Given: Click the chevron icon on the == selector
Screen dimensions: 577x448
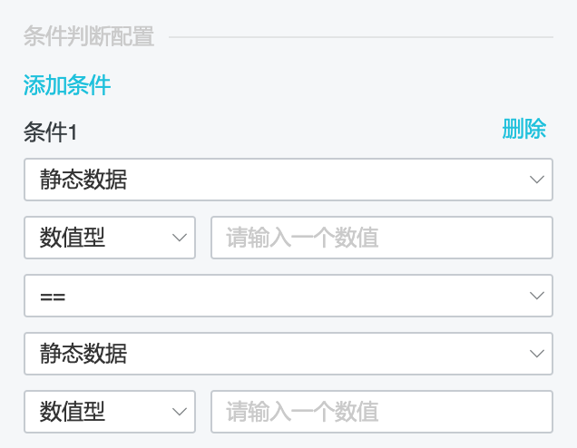Looking at the screenshot, I should [x=537, y=296].
